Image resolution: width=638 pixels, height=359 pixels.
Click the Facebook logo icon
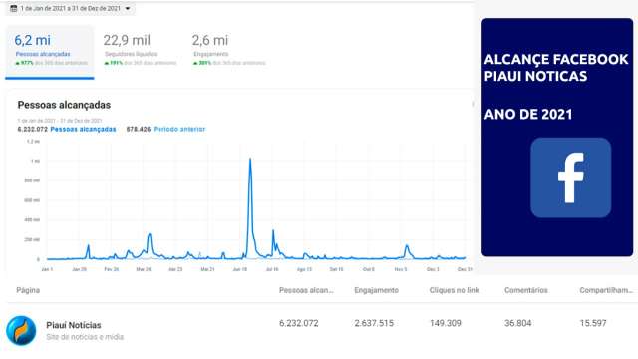point(570,178)
